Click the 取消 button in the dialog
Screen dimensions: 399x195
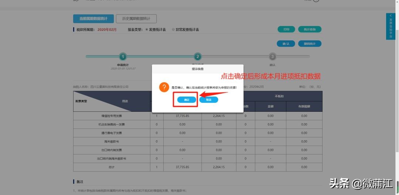tap(209, 100)
